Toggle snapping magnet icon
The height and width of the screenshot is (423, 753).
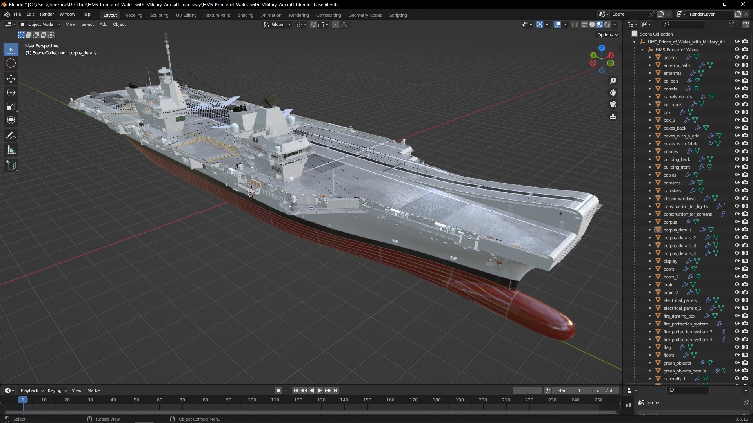coord(313,24)
